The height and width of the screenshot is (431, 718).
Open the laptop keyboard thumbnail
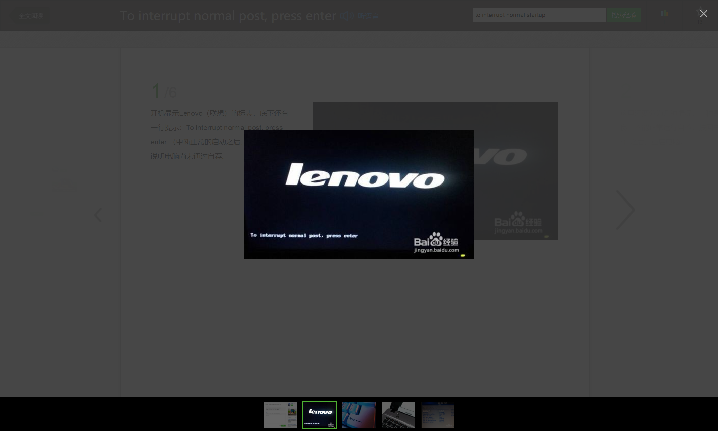pyautogui.click(x=398, y=415)
